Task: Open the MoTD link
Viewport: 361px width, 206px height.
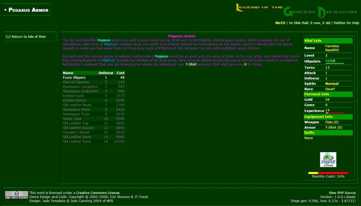Action: click(x=280, y=23)
